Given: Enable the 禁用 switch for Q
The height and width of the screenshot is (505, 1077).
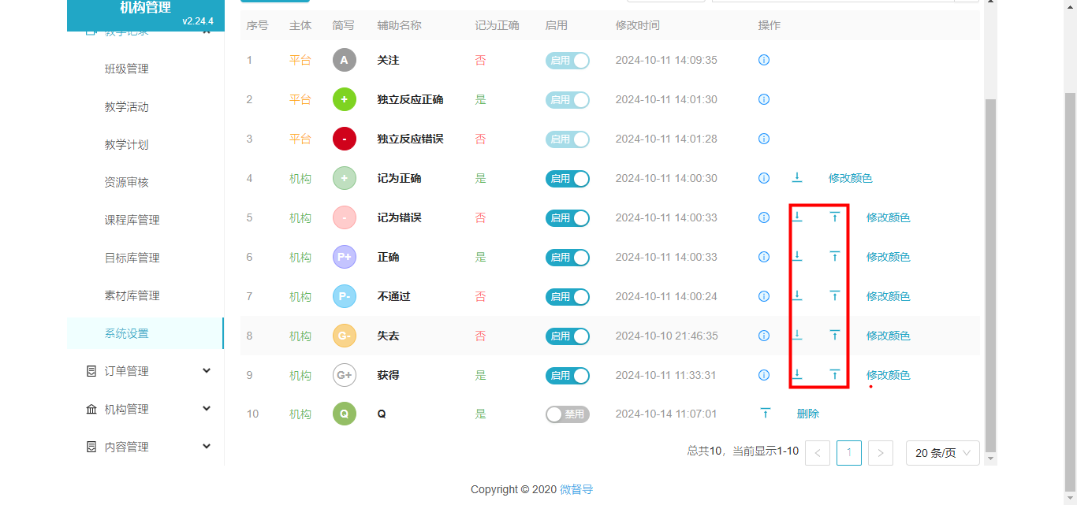Looking at the screenshot, I should click(x=568, y=414).
